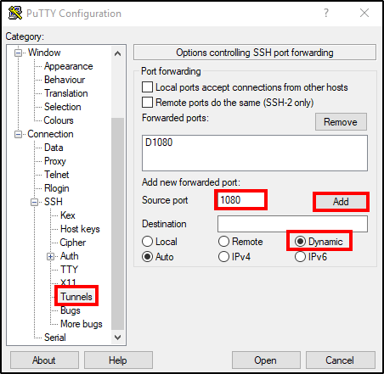384x374 pixels.
Task: Choose the Local forwarding radio button
Action: point(147,242)
